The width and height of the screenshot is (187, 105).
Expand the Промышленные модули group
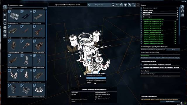pyautogui.click(x=141, y=8)
